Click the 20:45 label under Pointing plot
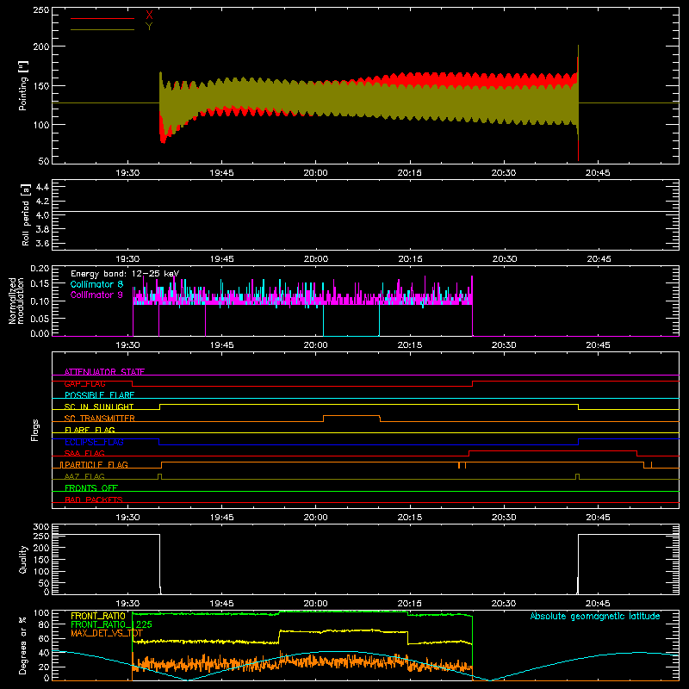 pos(598,173)
